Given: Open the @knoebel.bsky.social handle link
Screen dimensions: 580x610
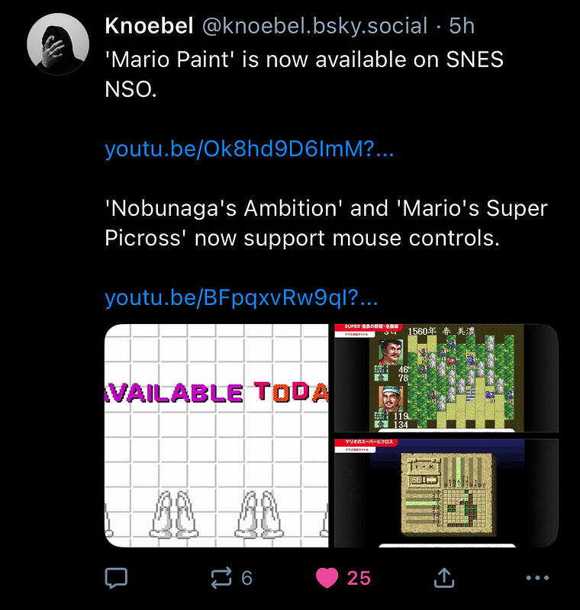Looking at the screenshot, I should 314,26.
